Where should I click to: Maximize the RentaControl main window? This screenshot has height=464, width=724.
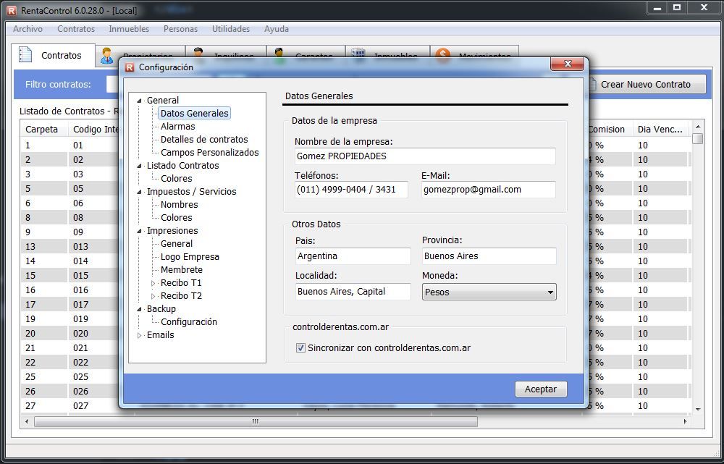(677, 7)
